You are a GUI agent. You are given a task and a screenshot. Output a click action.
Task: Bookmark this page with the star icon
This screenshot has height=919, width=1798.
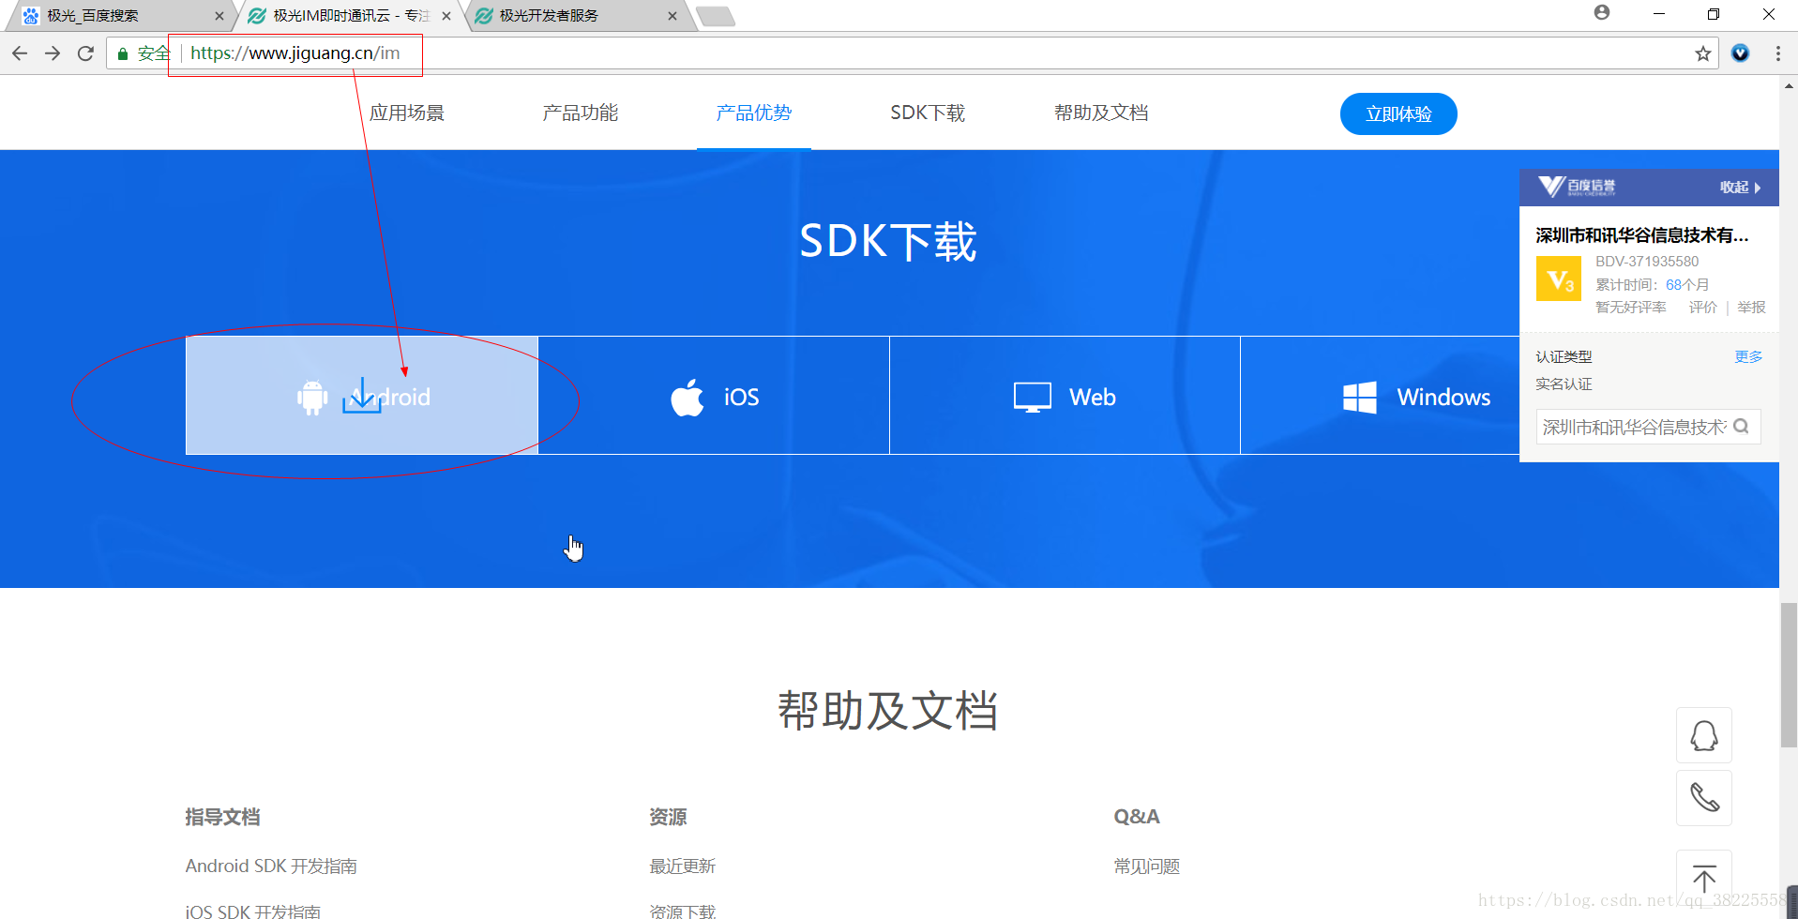(x=1703, y=53)
